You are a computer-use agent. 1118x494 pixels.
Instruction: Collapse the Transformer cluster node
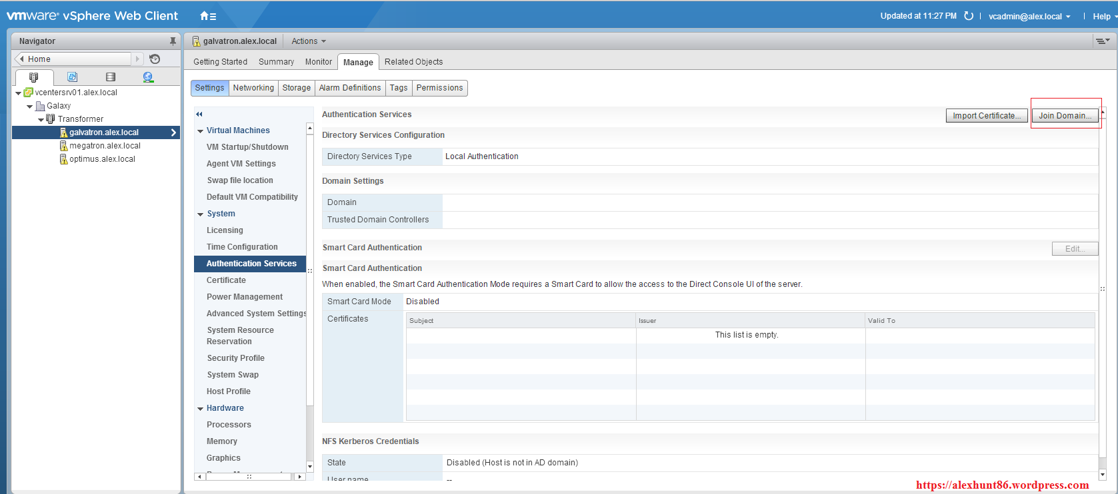41,120
